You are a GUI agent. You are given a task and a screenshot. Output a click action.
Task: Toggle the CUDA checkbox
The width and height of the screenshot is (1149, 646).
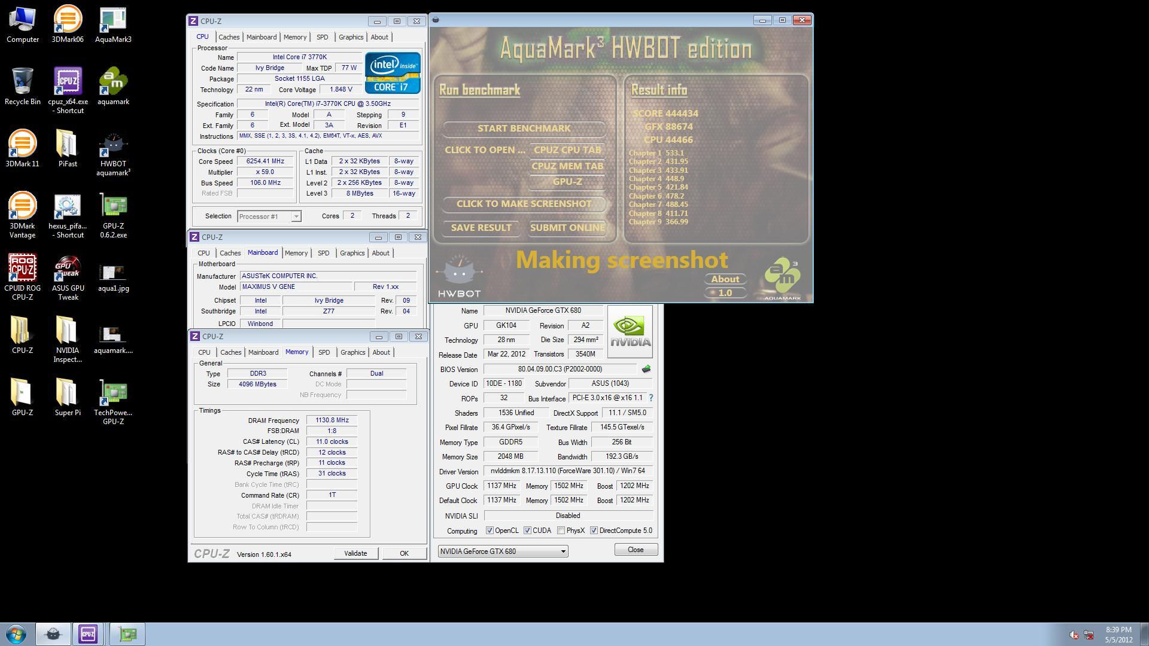527,531
